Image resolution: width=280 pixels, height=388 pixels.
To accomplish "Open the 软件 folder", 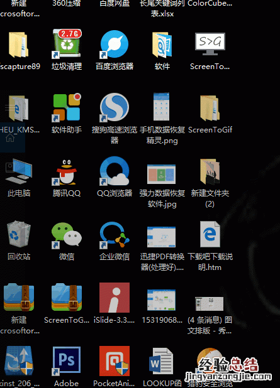I will [162, 45].
